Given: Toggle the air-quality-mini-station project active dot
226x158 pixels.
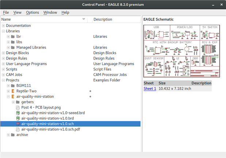Looking at the screenshot, I should coord(90,97).
